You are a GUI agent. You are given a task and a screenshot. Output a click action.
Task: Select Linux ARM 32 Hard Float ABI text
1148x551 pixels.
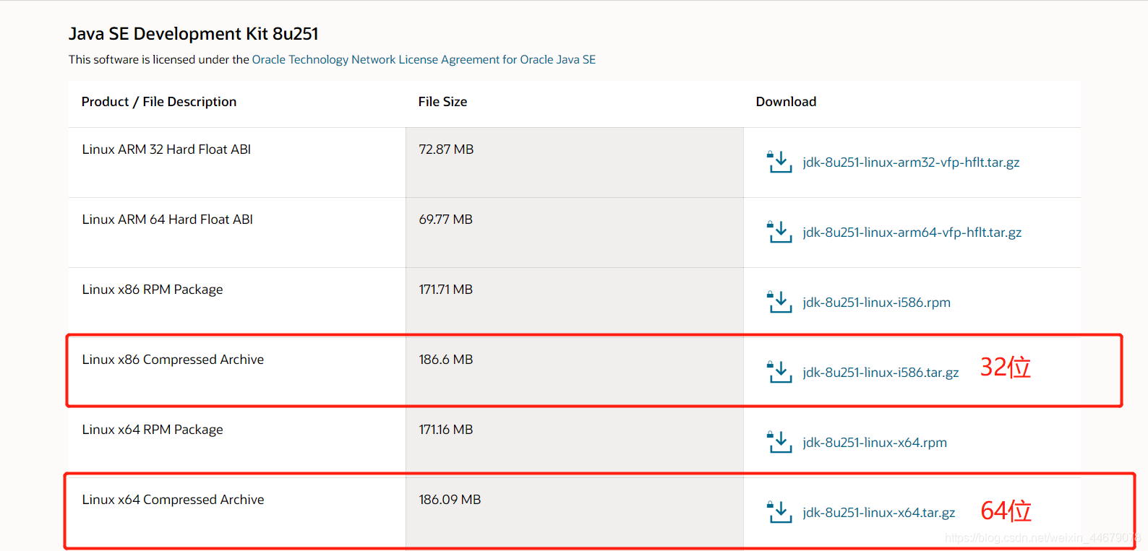click(x=166, y=149)
